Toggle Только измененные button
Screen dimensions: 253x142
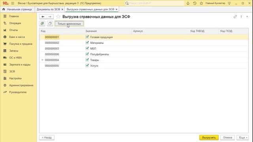[x=69, y=24]
